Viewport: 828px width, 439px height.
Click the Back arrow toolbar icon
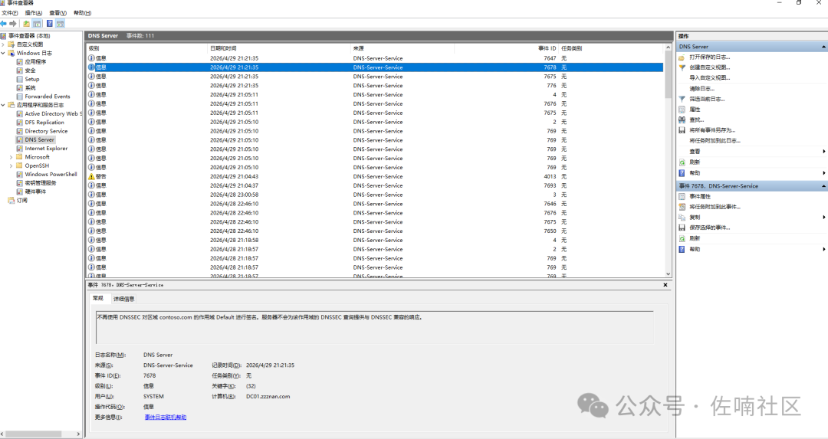pos(4,24)
